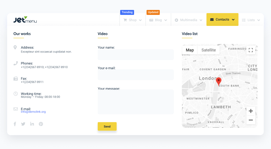Open the LinkedIn social icon
Image resolution: width=271 pixels, height=149 pixels.
[x=32, y=124]
